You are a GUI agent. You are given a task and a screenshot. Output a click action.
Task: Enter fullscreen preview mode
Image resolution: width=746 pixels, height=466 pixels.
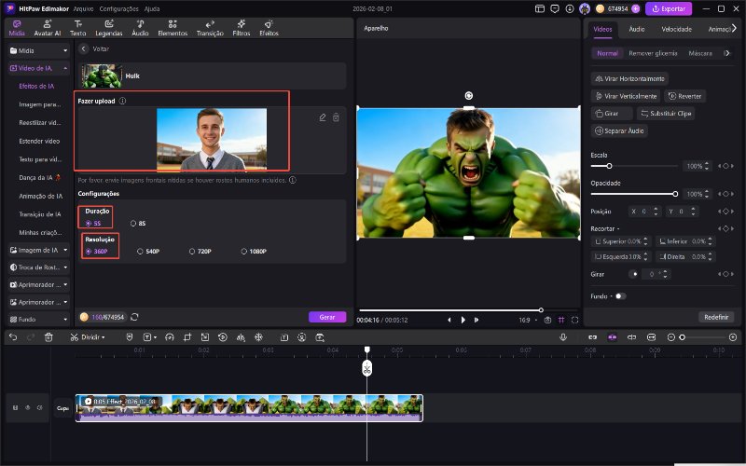coord(574,320)
